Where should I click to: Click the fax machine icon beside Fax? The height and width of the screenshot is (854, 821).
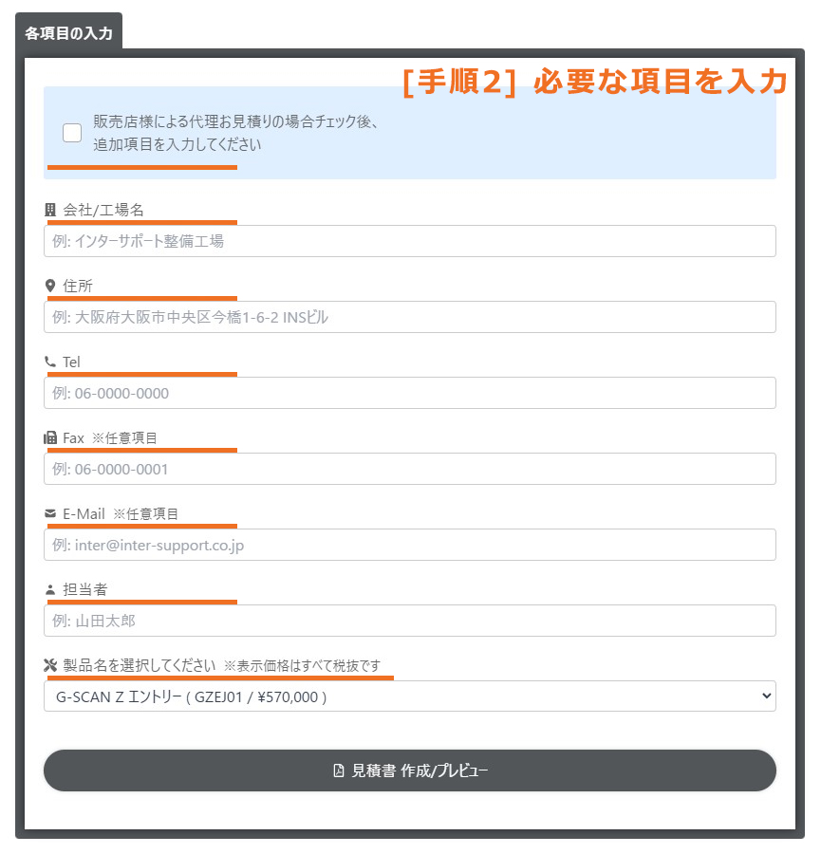51,437
